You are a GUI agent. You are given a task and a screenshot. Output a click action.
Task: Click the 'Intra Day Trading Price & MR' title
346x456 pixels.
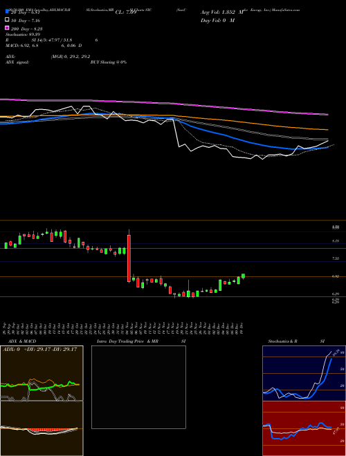click(x=127, y=341)
